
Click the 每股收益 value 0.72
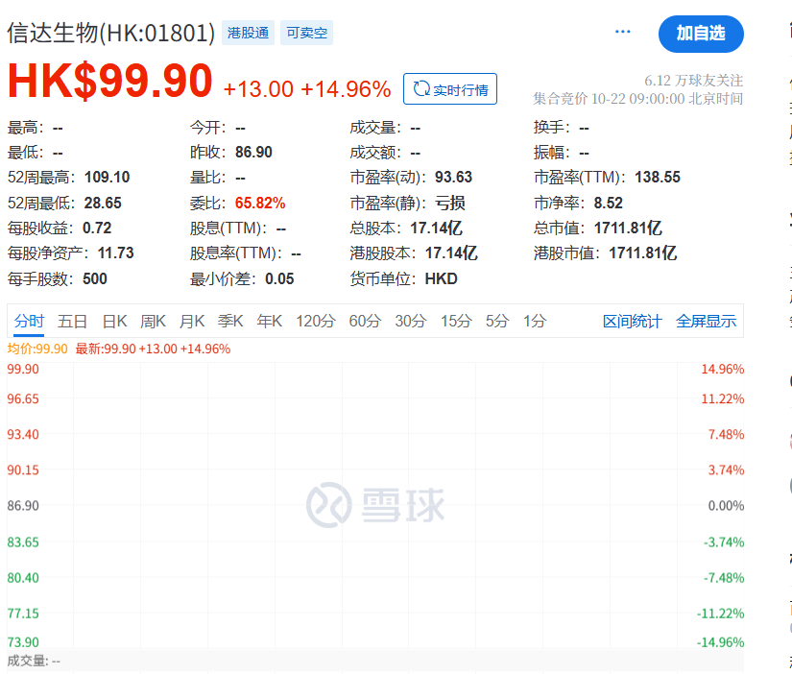coord(97,229)
